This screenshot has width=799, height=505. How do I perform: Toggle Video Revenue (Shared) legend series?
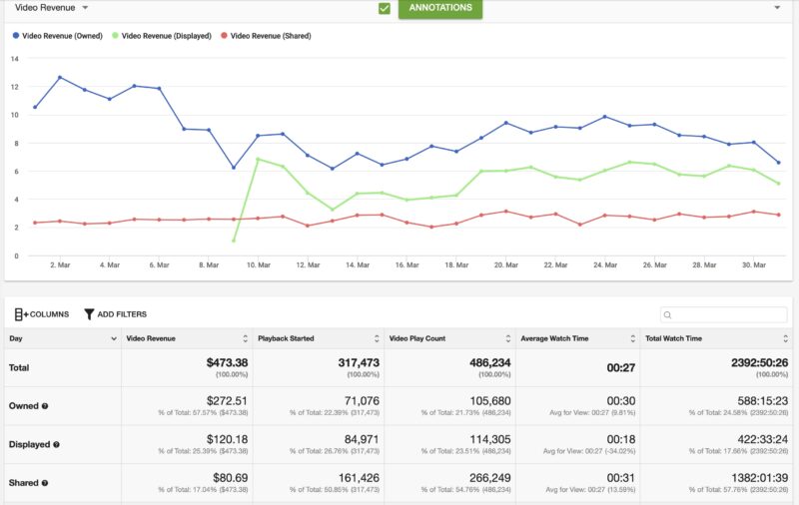coord(269,36)
